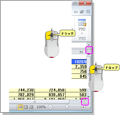The width and height of the screenshot is (120, 115).
Task: Expand the マクロ dropdown arrow
Action: pos(82,33)
